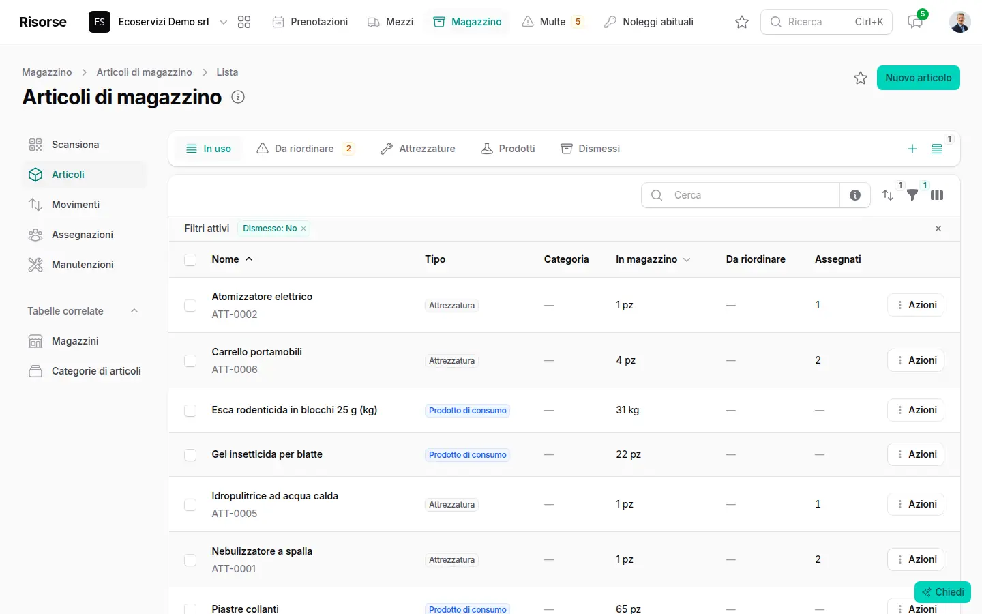Check the Idropulitrice ad acqua calda checkbox
The width and height of the screenshot is (982, 614).
(190, 505)
